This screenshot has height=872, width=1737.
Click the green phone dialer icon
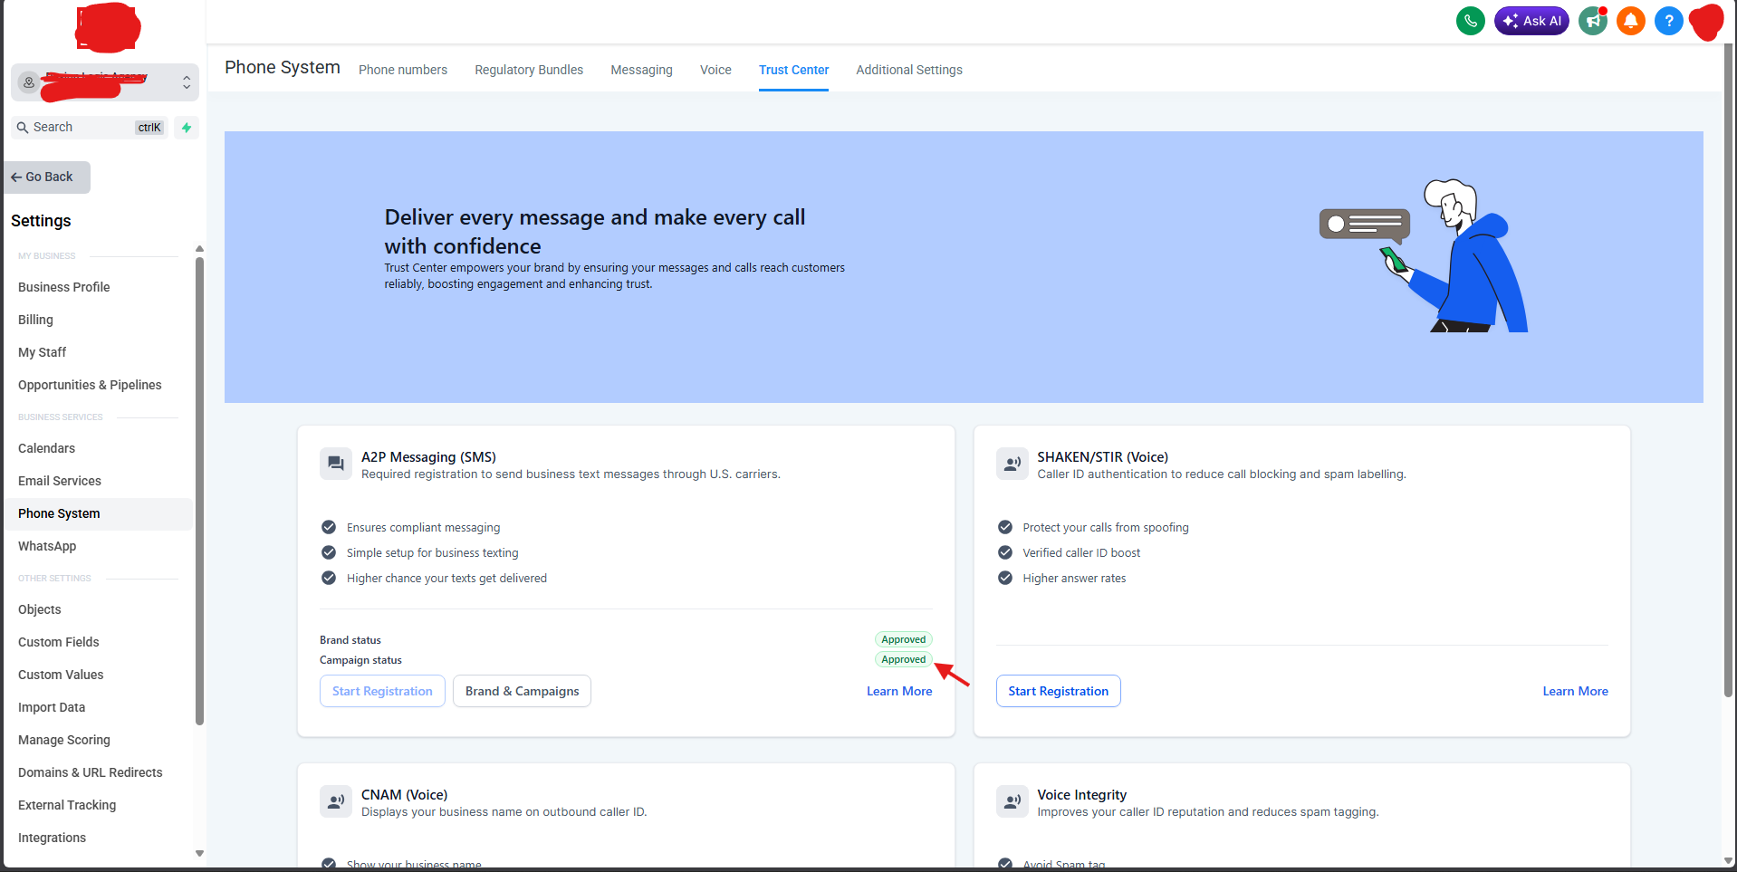tap(1470, 21)
